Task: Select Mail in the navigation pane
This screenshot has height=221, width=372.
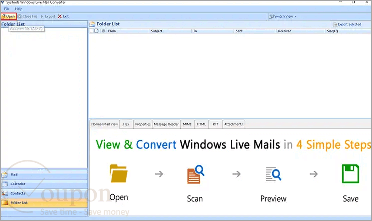Action: pos(44,175)
